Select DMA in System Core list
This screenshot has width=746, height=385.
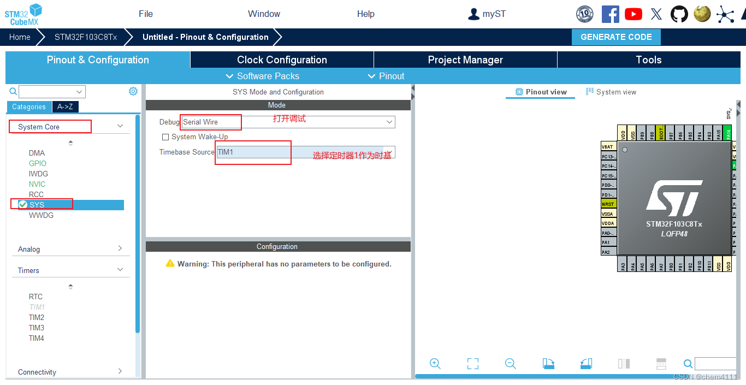click(x=37, y=153)
